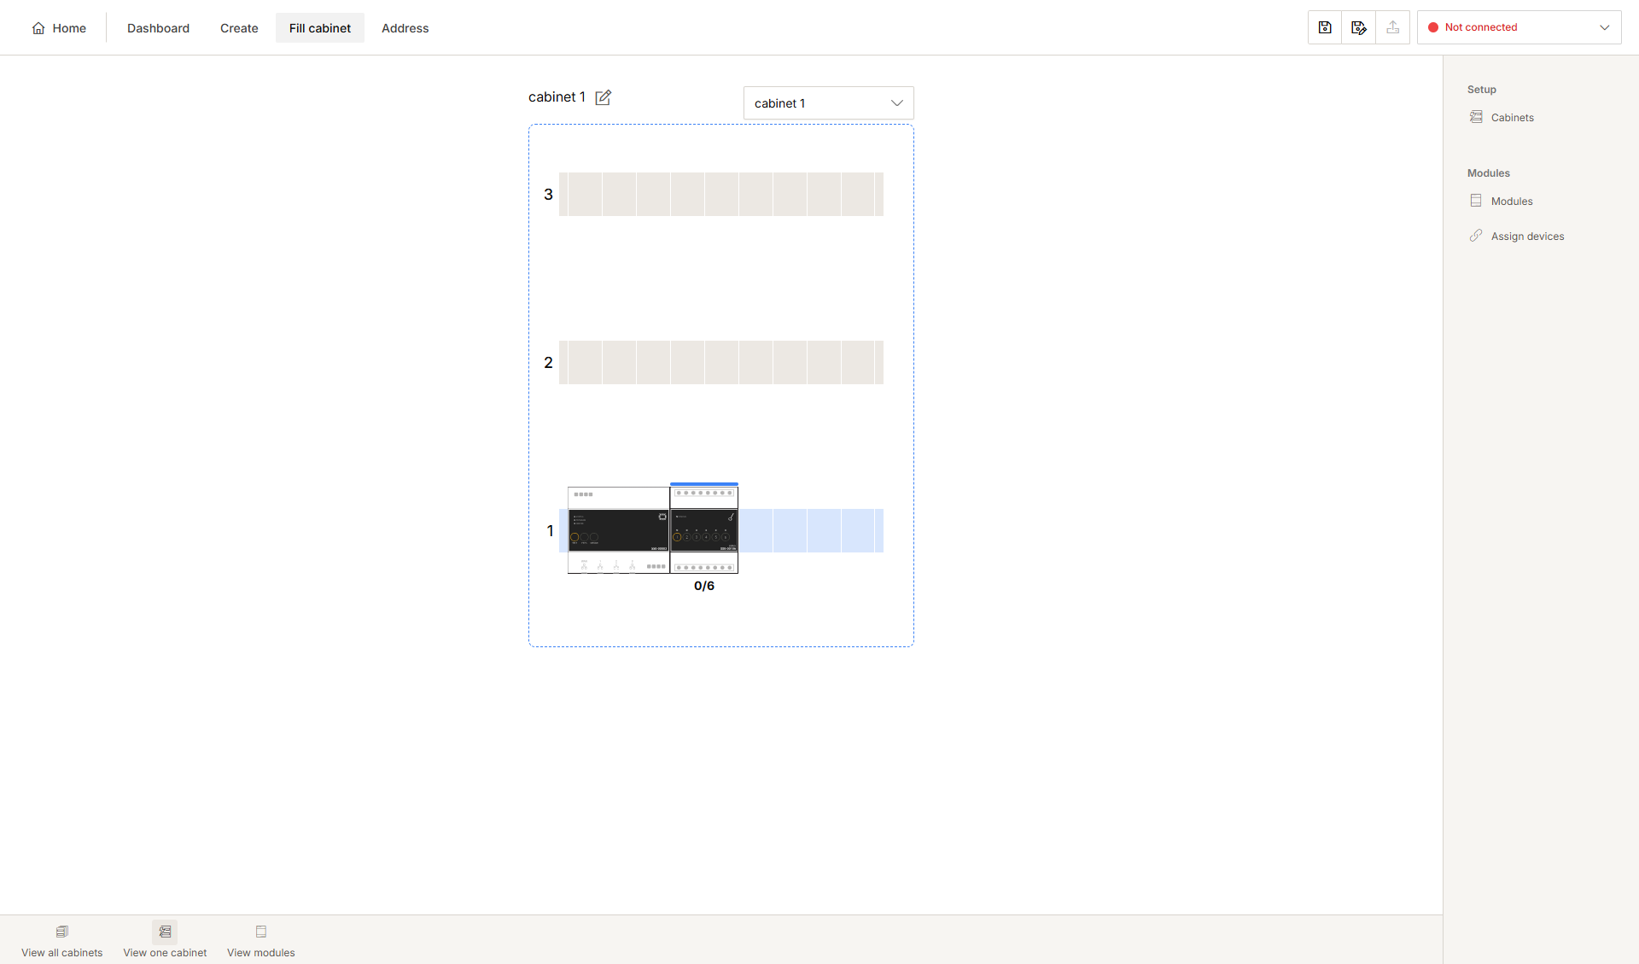Select the wide controller module on rail 1

pyautogui.click(x=619, y=530)
